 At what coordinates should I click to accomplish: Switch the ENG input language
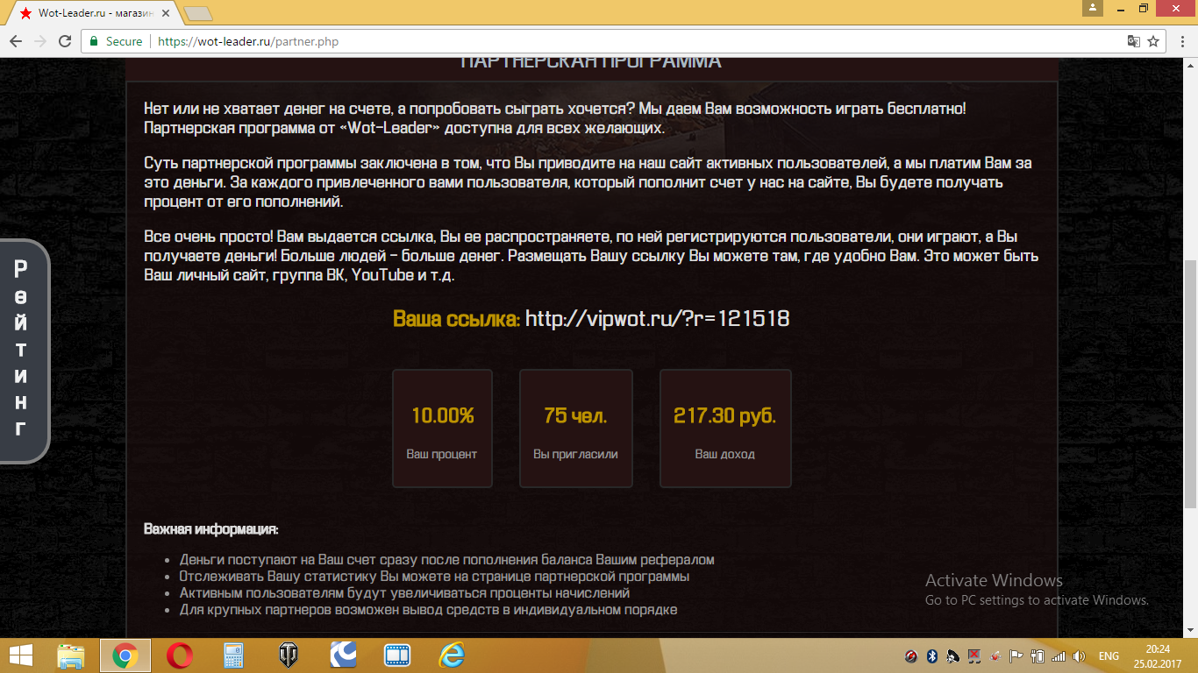pyautogui.click(x=1109, y=655)
